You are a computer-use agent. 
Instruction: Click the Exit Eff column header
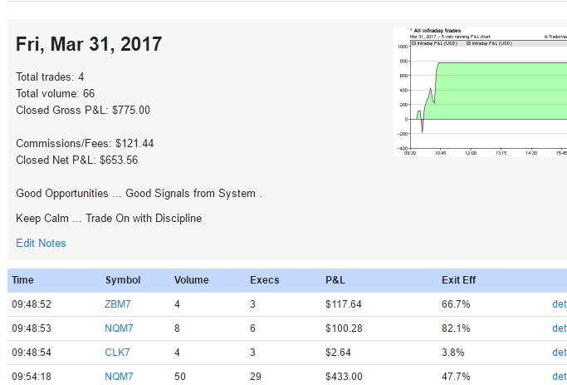coord(458,280)
